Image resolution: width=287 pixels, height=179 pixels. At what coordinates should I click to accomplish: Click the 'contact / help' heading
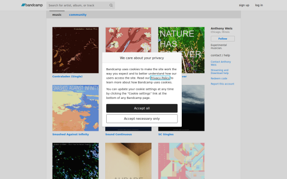(220, 55)
